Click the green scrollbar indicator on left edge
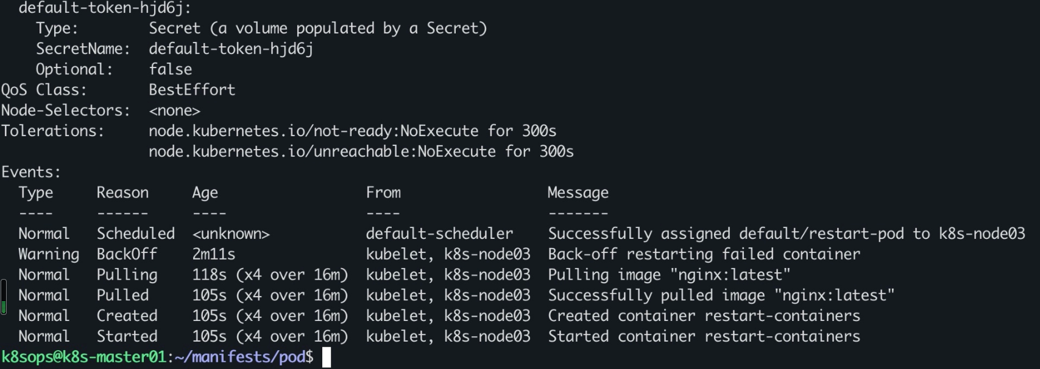Viewport: 1040px width, 369px height. 4,297
